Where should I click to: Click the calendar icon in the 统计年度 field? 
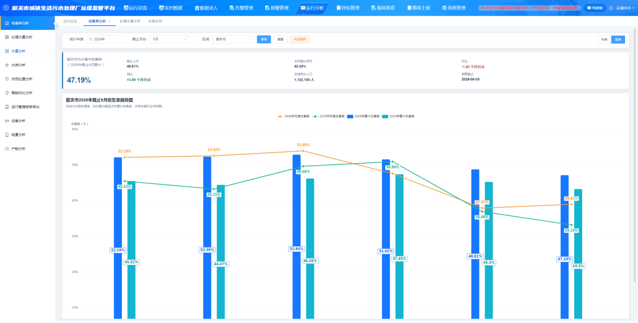91,39
